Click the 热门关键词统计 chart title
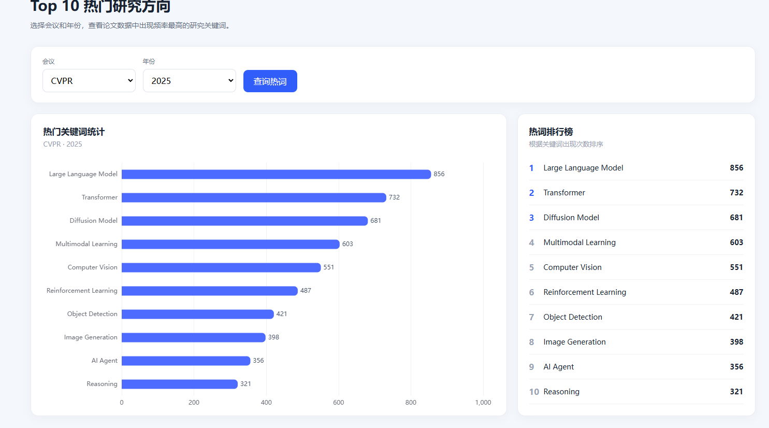 coord(74,132)
